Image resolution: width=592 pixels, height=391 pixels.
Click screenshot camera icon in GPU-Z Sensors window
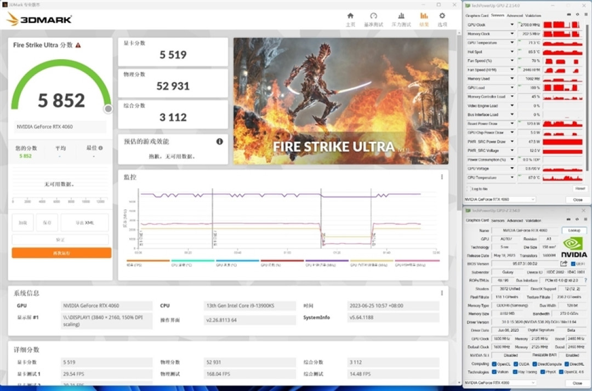[568, 14]
